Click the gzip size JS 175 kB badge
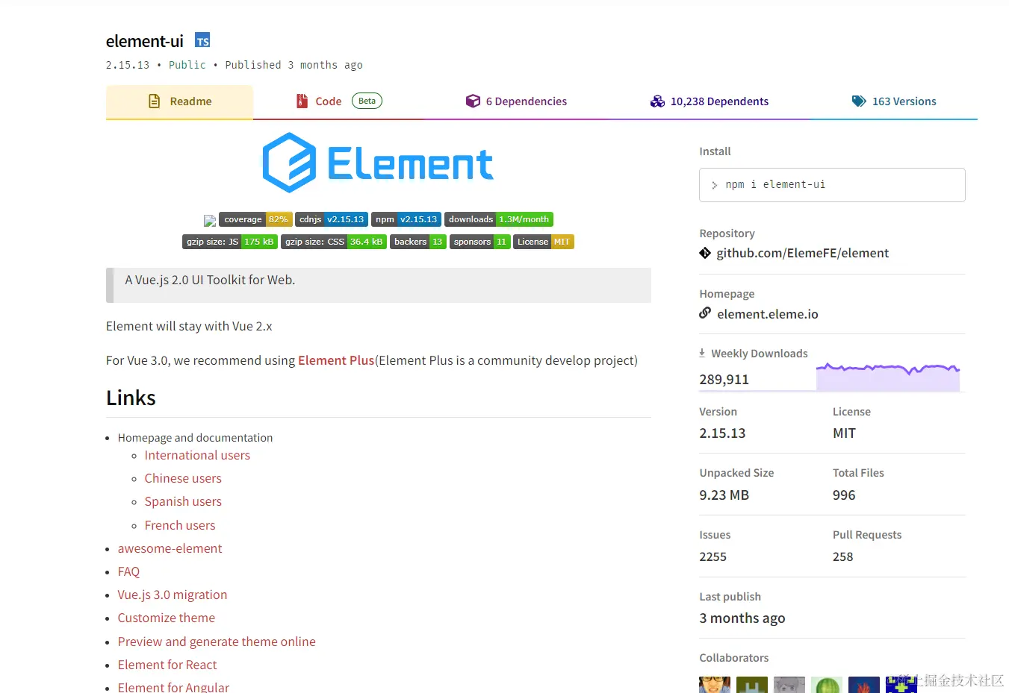The width and height of the screenshot is (1009, 693). point(230,242)
